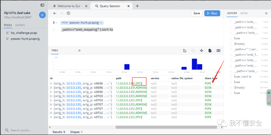Open the HISTORY pane tab
Image resolution: width=271 pixels, height=135 pixels.
(x=232, y=13)
